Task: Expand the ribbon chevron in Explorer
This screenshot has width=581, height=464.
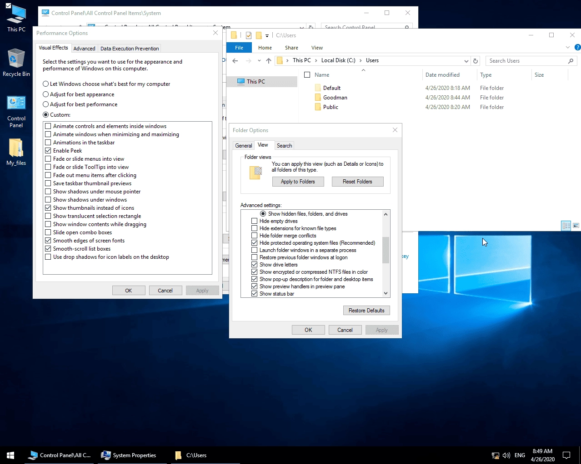Action: tap(567, 47)
